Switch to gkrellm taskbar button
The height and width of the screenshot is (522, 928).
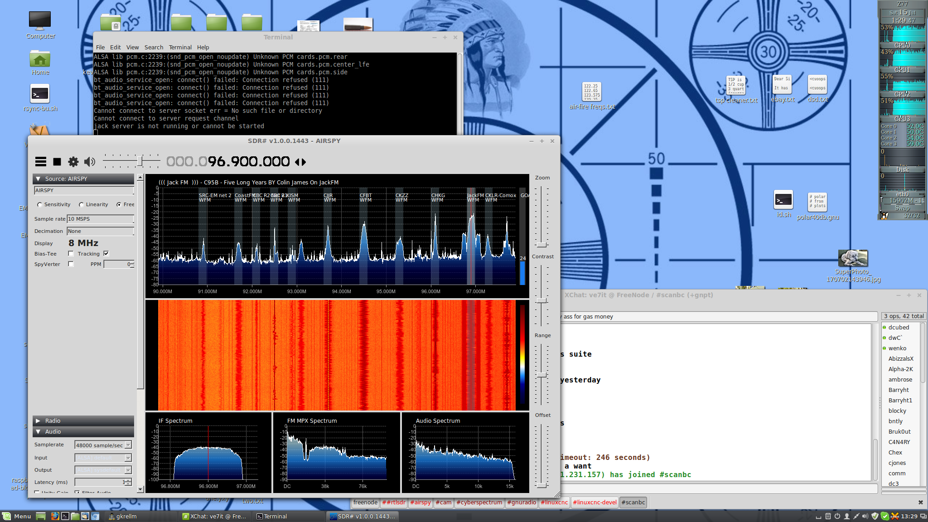pos(122,516)
